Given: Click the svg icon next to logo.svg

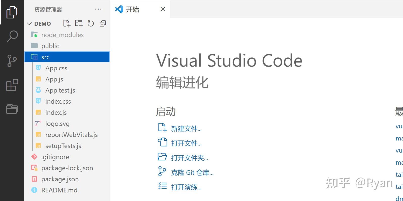Looking at the screenshot, I should tap(38, 124).
